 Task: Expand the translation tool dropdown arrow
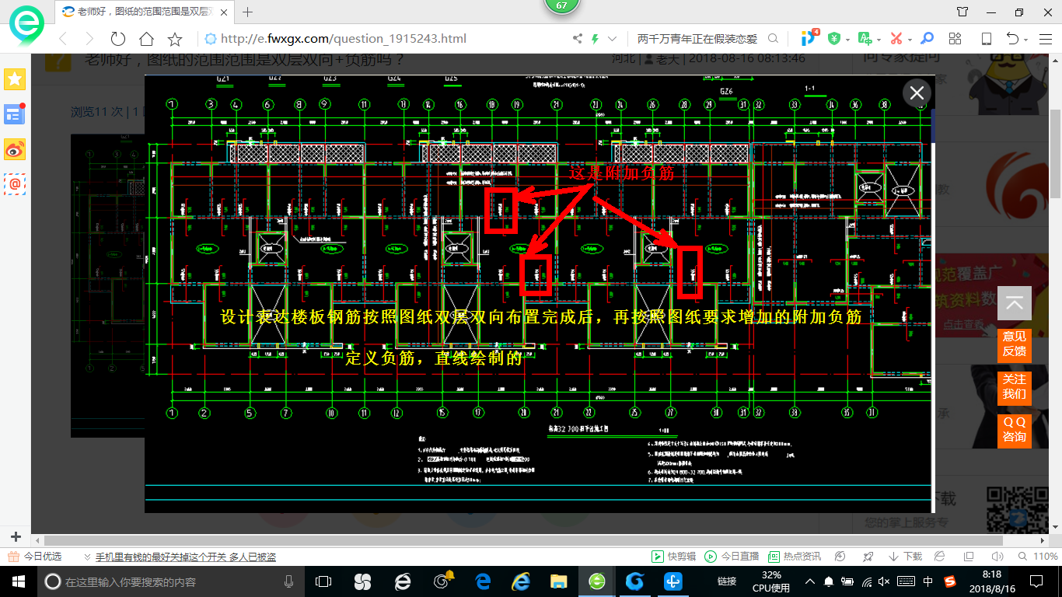click(x=879, y=40)
